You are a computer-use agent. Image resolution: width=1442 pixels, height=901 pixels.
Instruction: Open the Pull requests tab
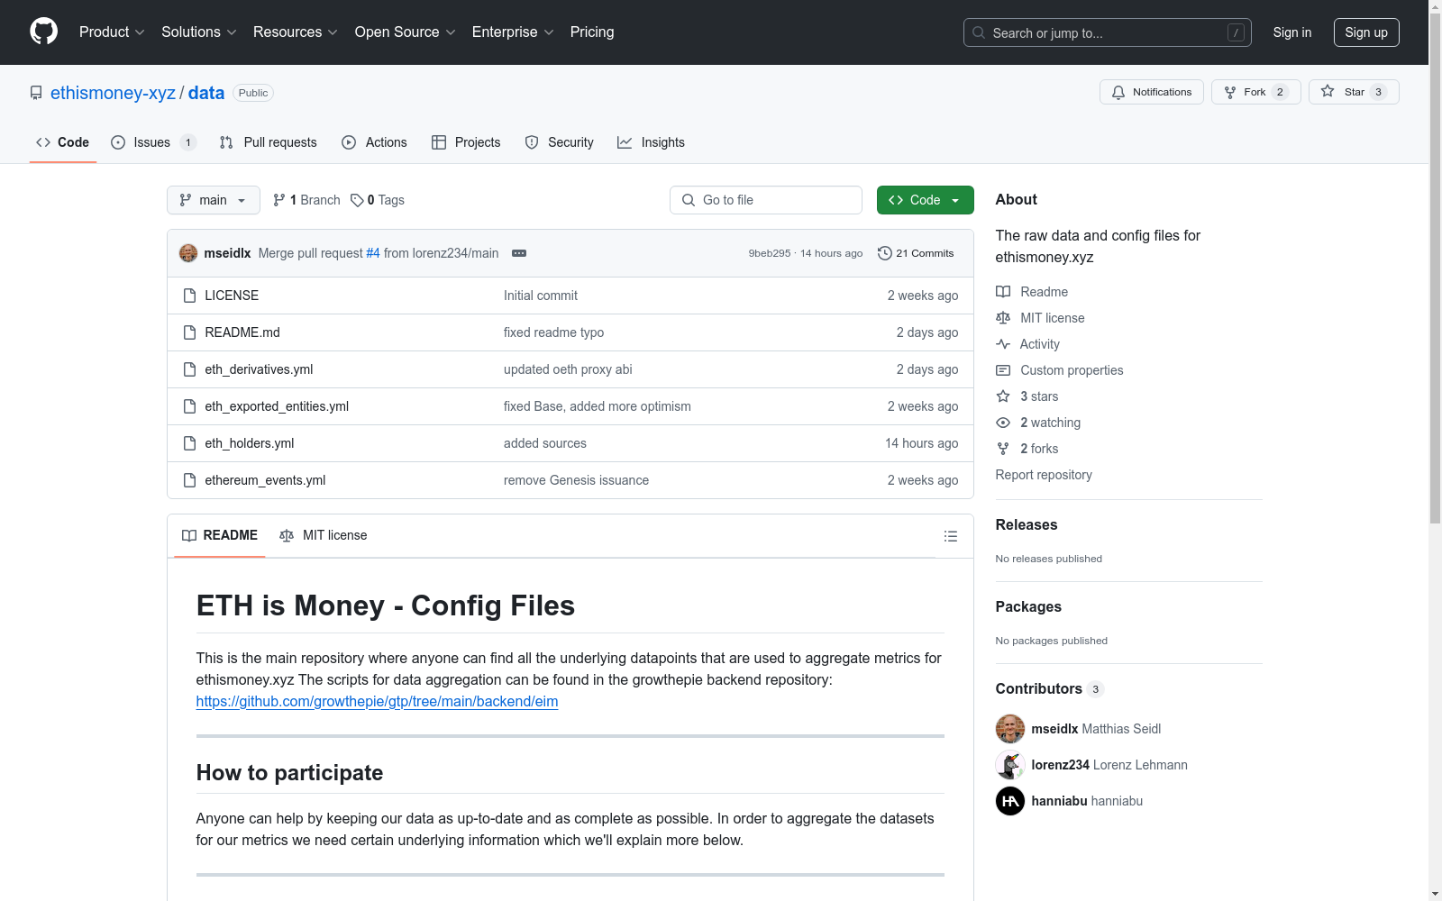[269, 142]
